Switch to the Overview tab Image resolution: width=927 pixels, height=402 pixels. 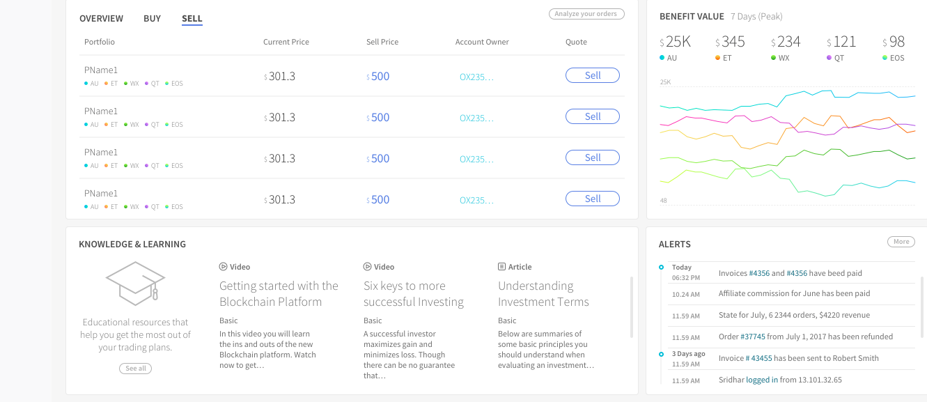[101, 19]
